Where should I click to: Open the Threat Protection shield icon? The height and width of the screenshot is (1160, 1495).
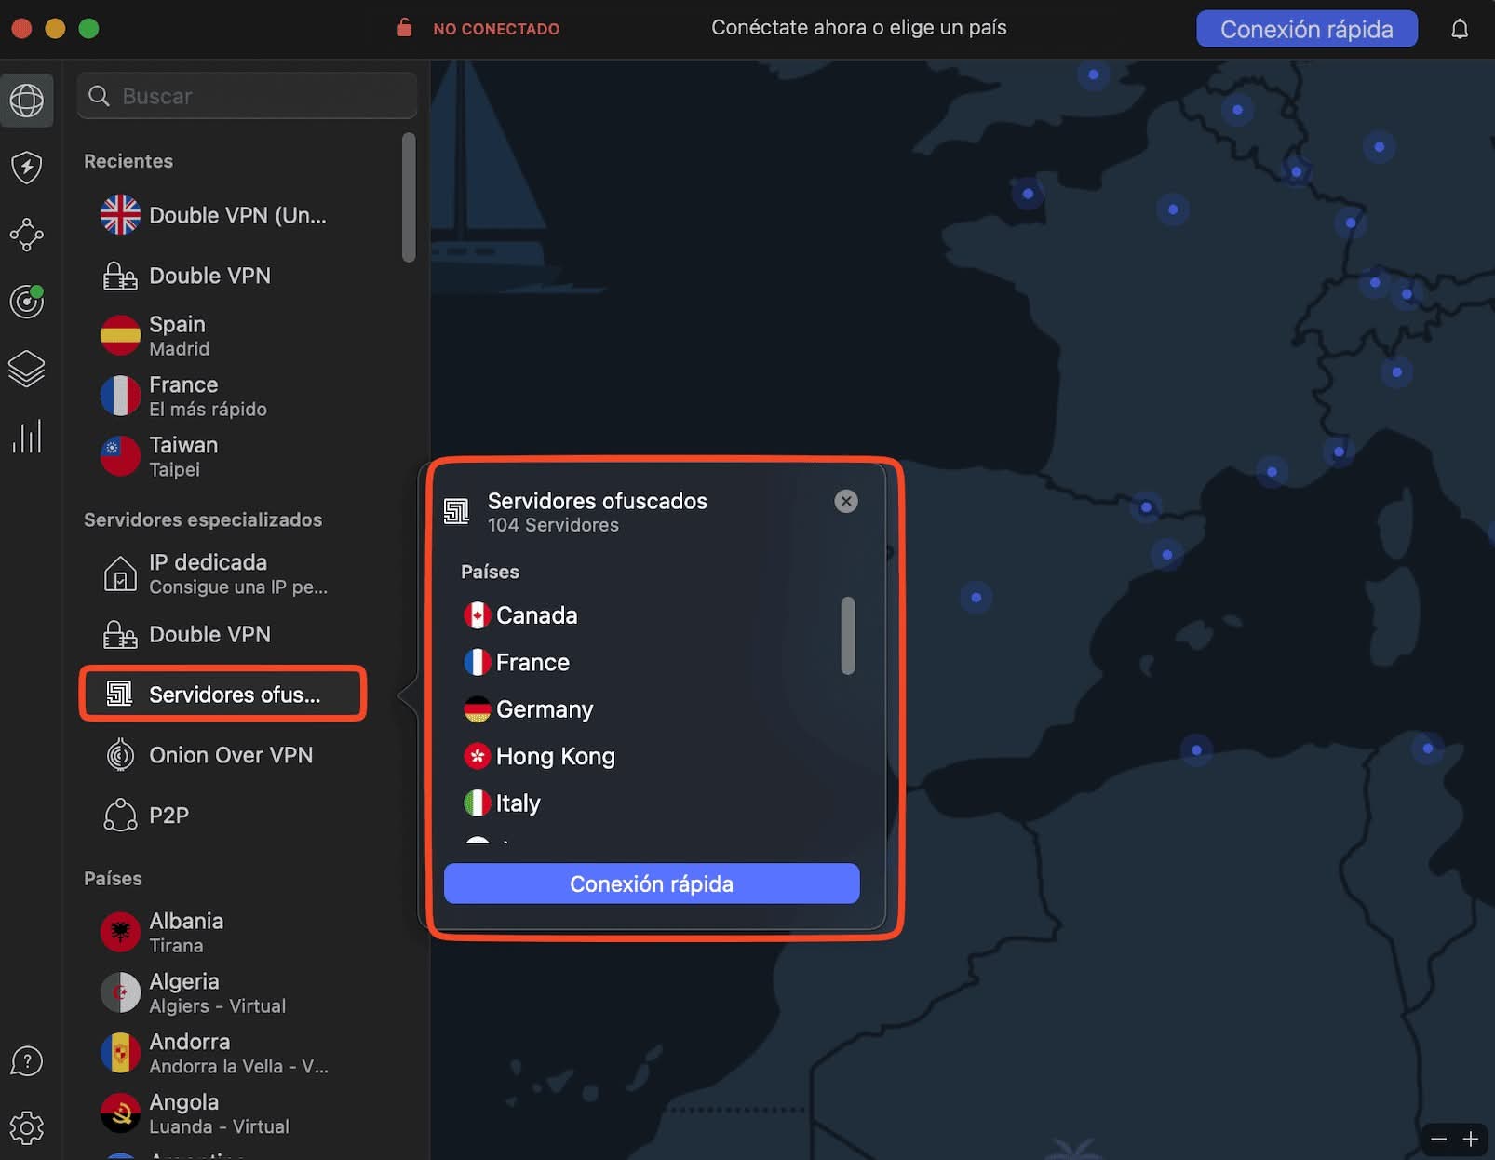27,168
